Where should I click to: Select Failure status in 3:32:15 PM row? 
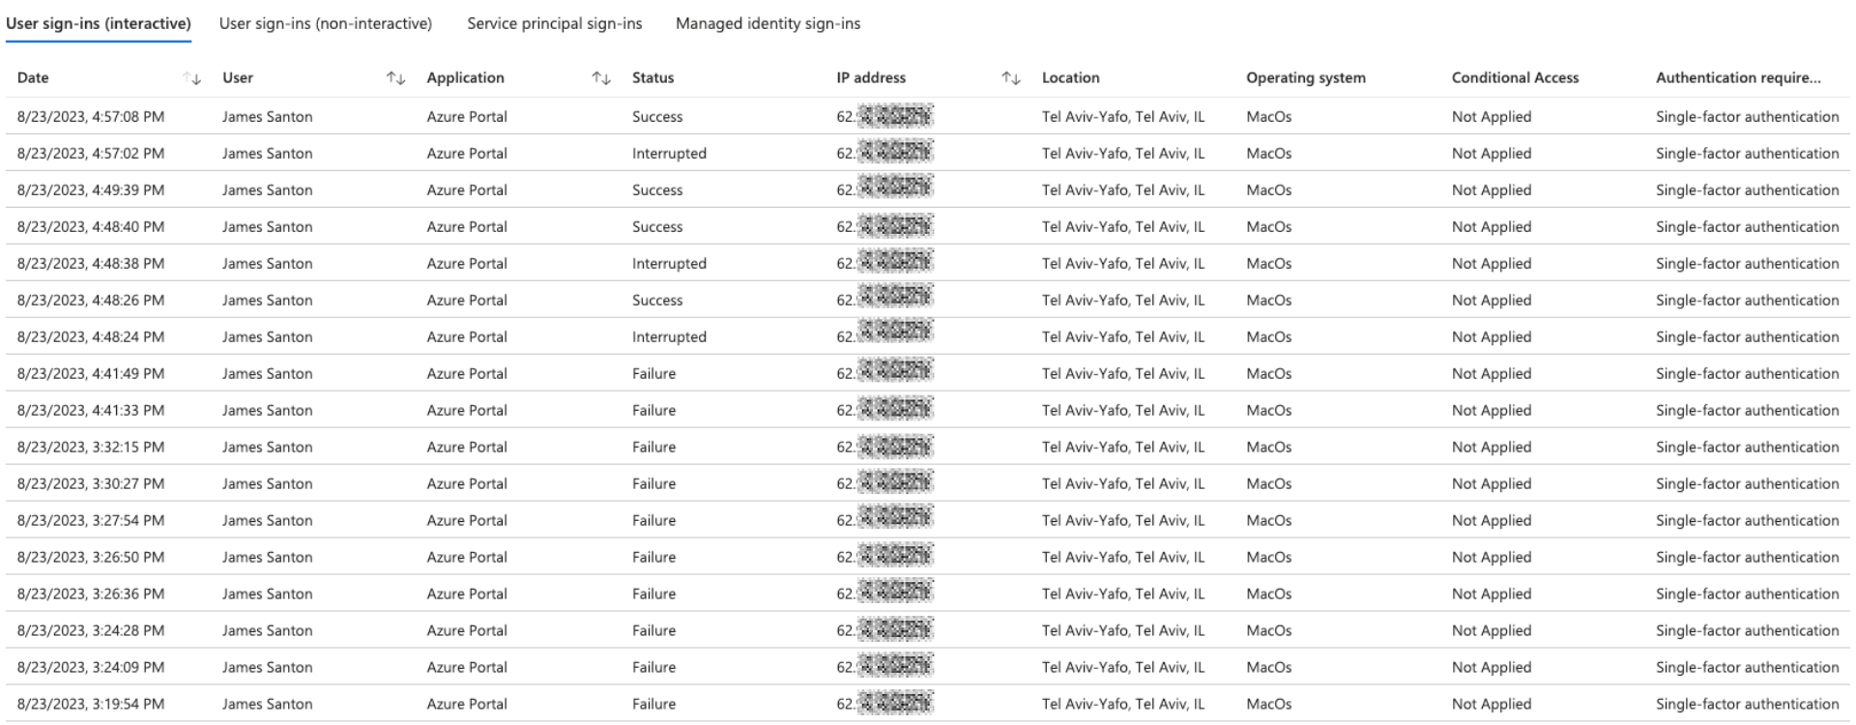pyautogui.click(x=653, y=448)
